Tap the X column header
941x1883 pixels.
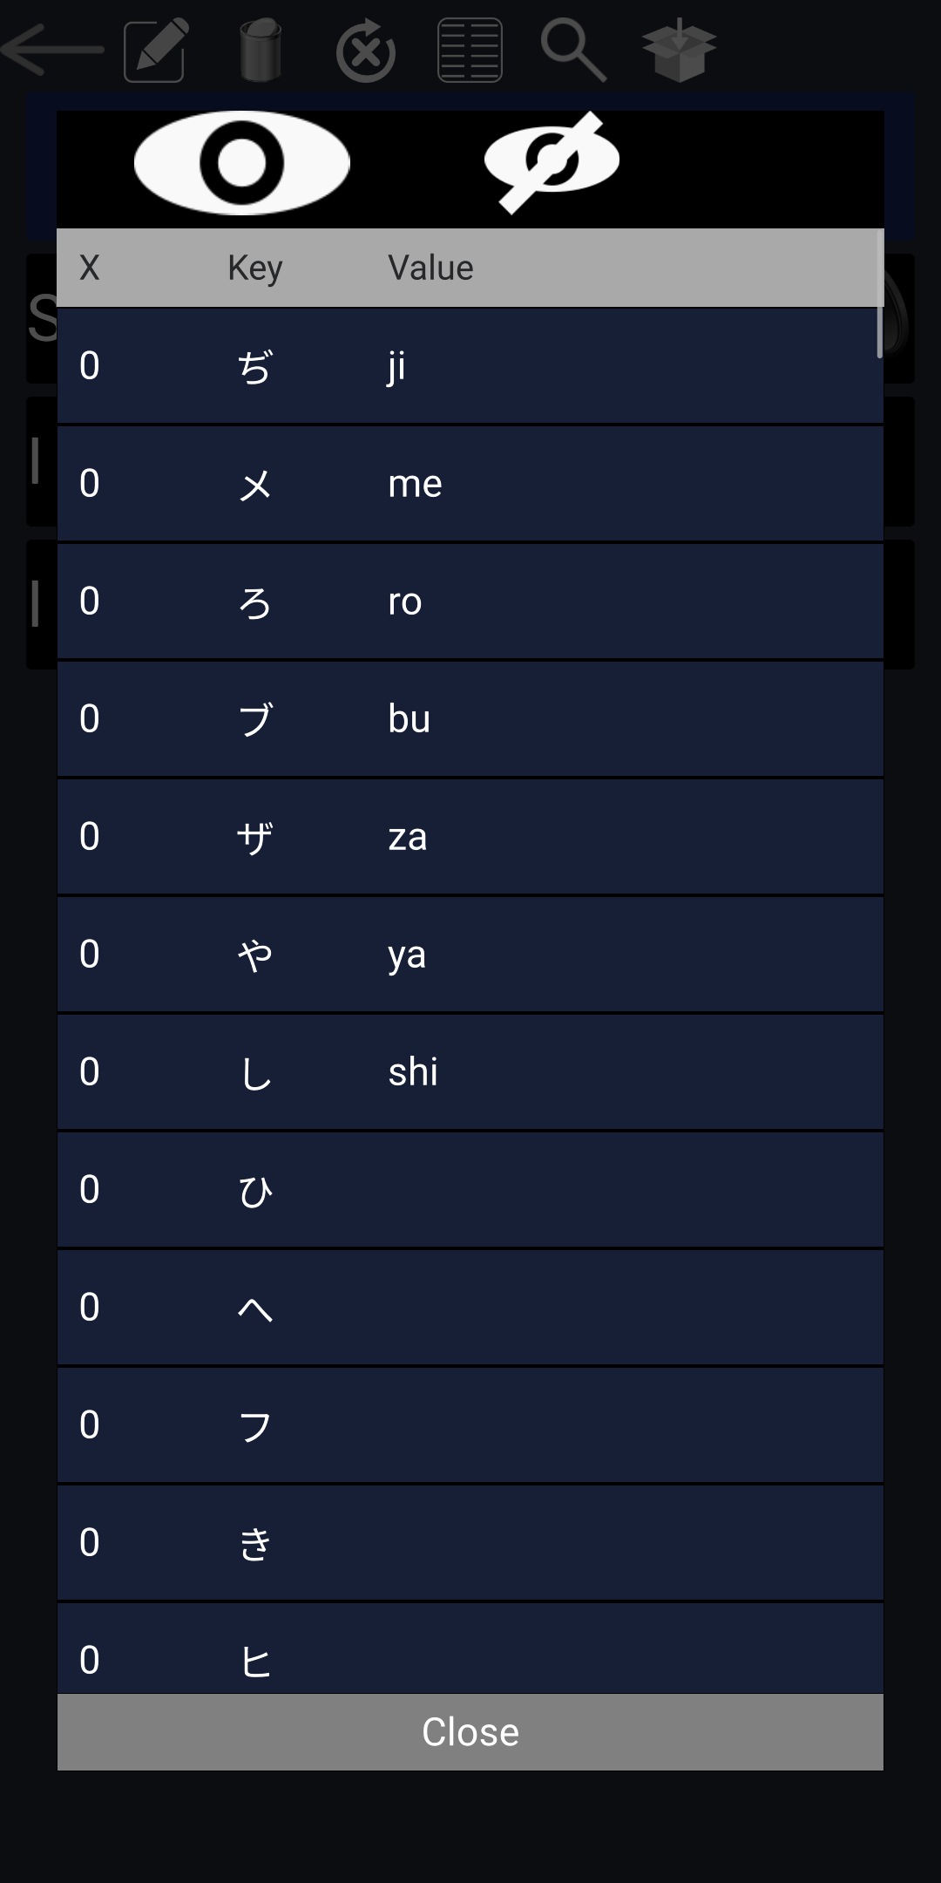pyautogui.click(x=90, y=268)
